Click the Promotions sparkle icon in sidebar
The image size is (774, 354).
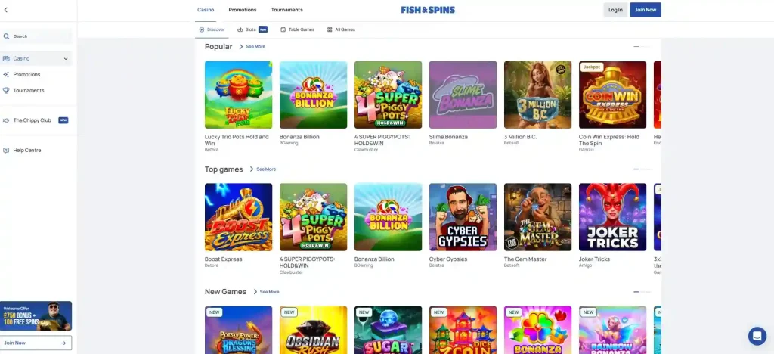6,75
